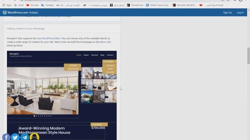250x140 pixels.
Task: Click Adding content to your Homepage heading
Action: 26,28
